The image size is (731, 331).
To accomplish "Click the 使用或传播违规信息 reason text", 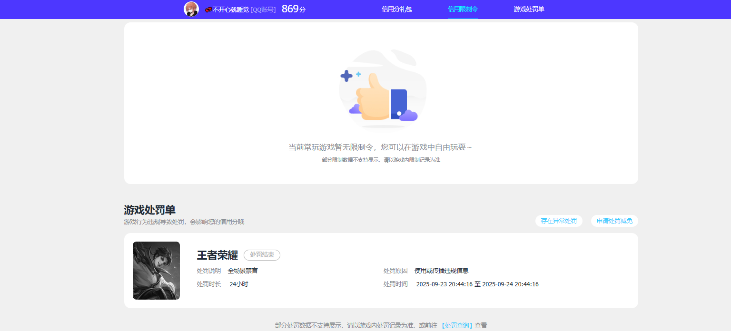I will pyautogui.click(x=441, y=271).
